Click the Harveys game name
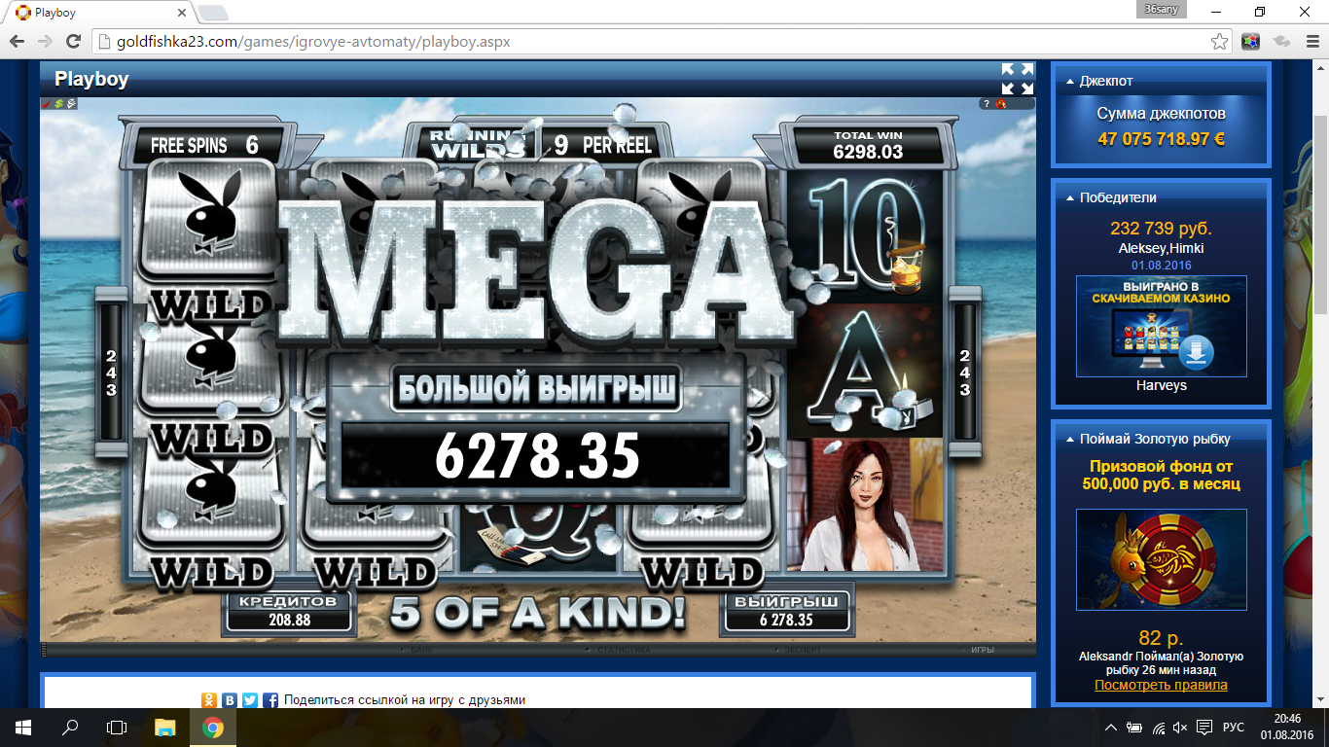The width and height of the screenshot is (1329, 747). pos(1161,385)
